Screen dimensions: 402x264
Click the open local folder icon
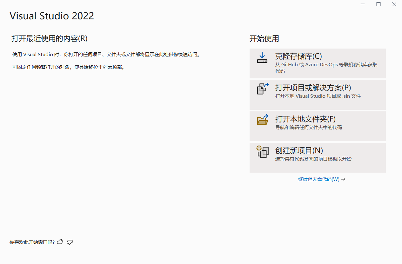pyautogui.click(x=263, y=120)
